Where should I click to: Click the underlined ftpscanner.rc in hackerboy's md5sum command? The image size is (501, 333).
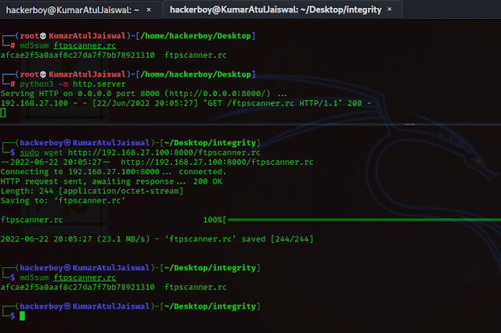tap(85, 277)
